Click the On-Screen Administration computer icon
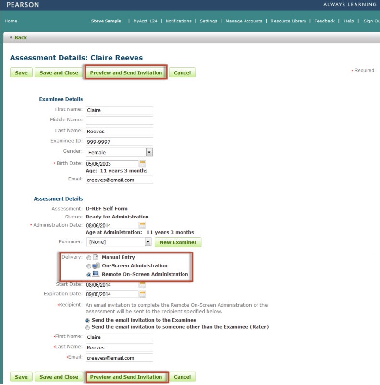The image size is (380, 385). pos(96,266)
